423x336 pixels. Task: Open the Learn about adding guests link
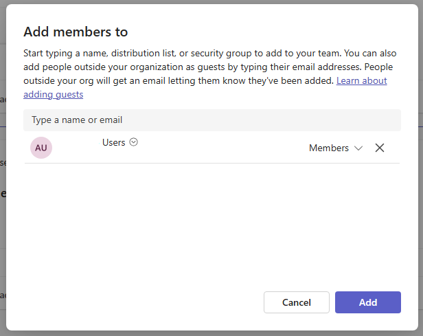coord(361,80)
